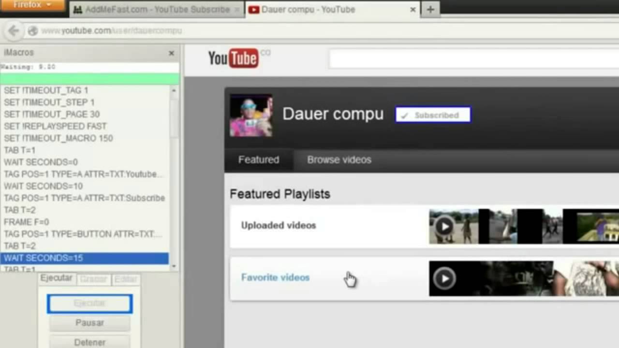Image resolution: width=619 pixels, height=348 pixels.
Task: Go back with the browser back arrow
Action: tap(14, 31)
